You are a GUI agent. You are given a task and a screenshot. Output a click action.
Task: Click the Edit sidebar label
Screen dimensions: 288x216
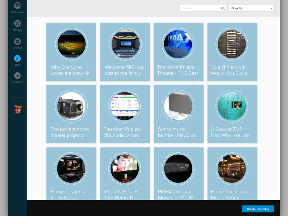17,65
